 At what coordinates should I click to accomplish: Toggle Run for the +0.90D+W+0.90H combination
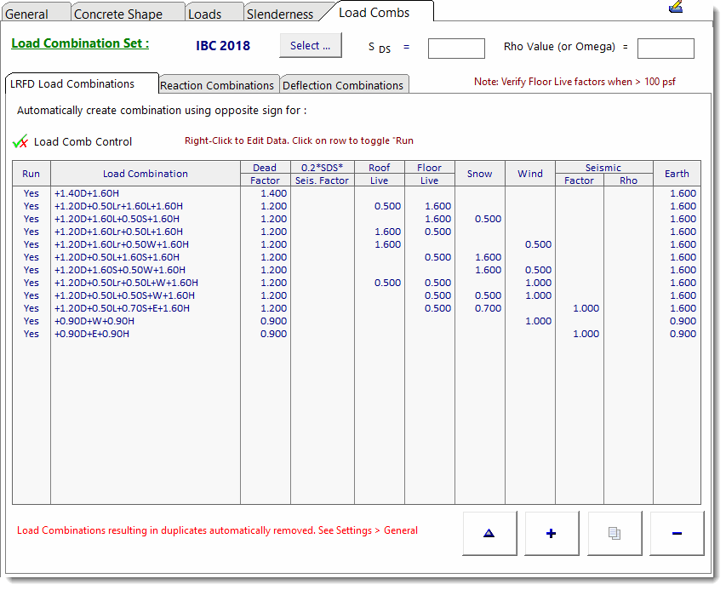click(31, 321)
